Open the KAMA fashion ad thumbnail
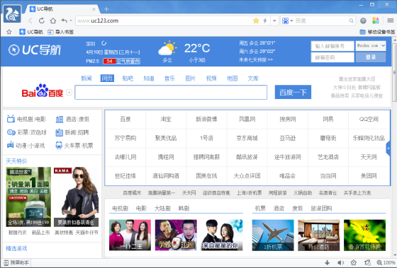 [77, 197]
